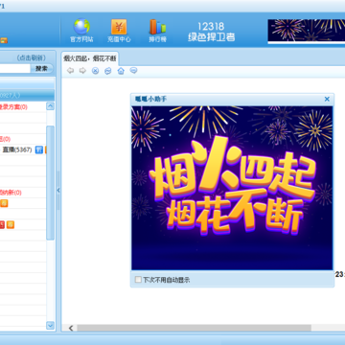Screen dimensions: 345x345
Task: Open the 排行榜 ranking icon
Action: tap(157, 31)
